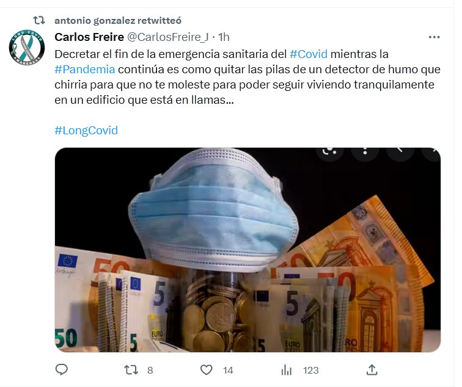The width and height of the screenshot is (462, 387).
Task: Click the Carlos Freire display name
Action: 89,37
